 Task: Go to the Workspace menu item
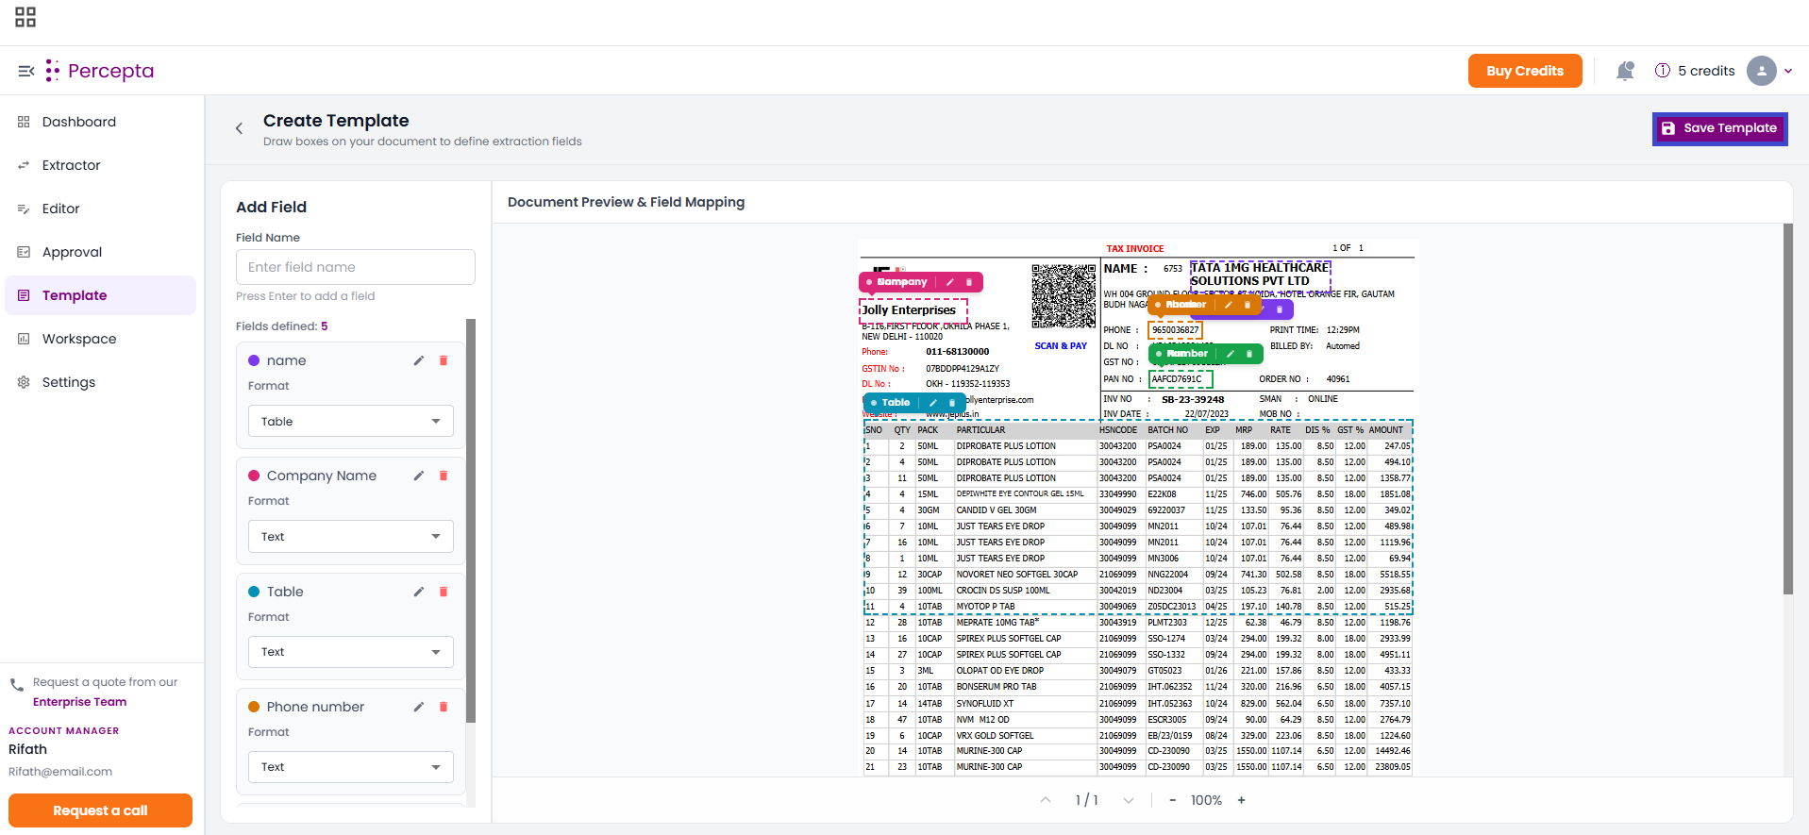click(79, 339)
